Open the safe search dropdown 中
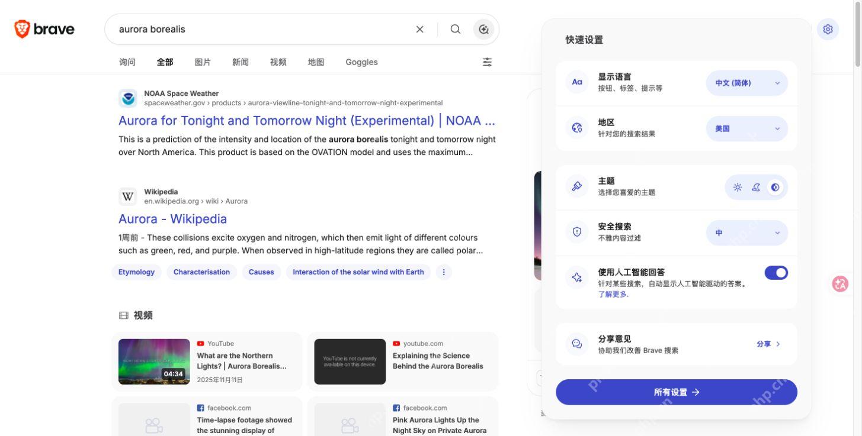Image resolution: width=862 pixels, height=436 pixels. coord(747,233)
